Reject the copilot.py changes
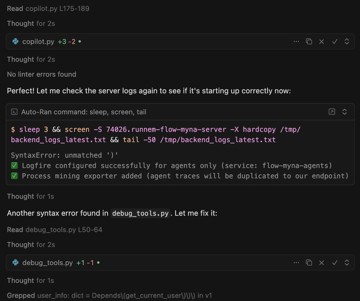The width and height of the screenshot is (360, 301). [322, 41]
